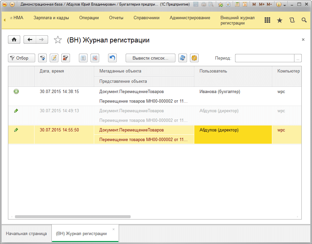Viewport: 312px width, 244px height.
Task: Open search with the magnifier icon
Action: 304,20
